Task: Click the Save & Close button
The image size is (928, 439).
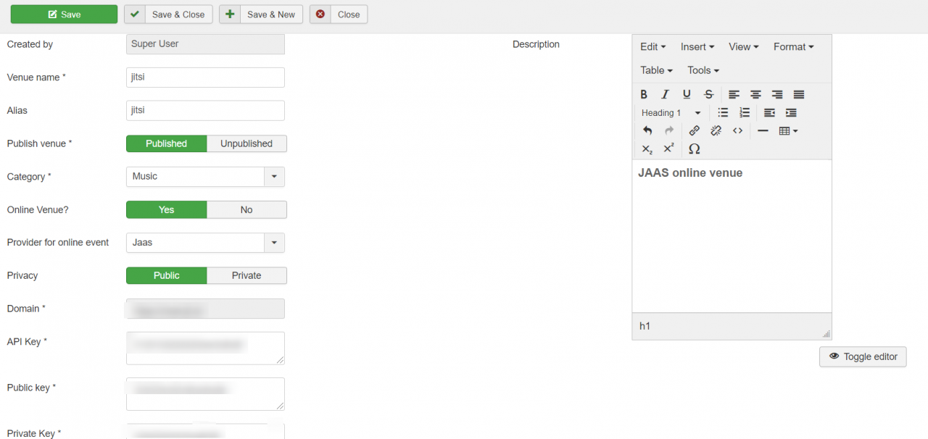Action: click(x=169, y=14)
